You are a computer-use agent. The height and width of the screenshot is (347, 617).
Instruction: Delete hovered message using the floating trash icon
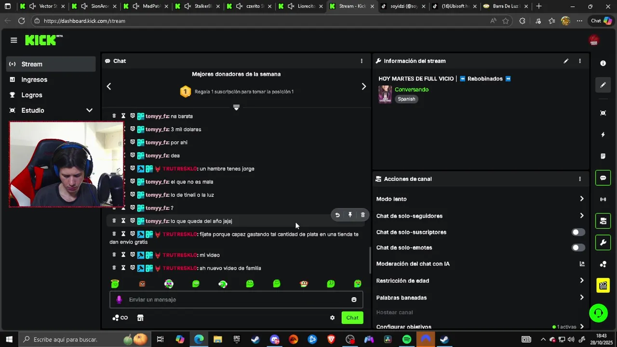(362, 215)
